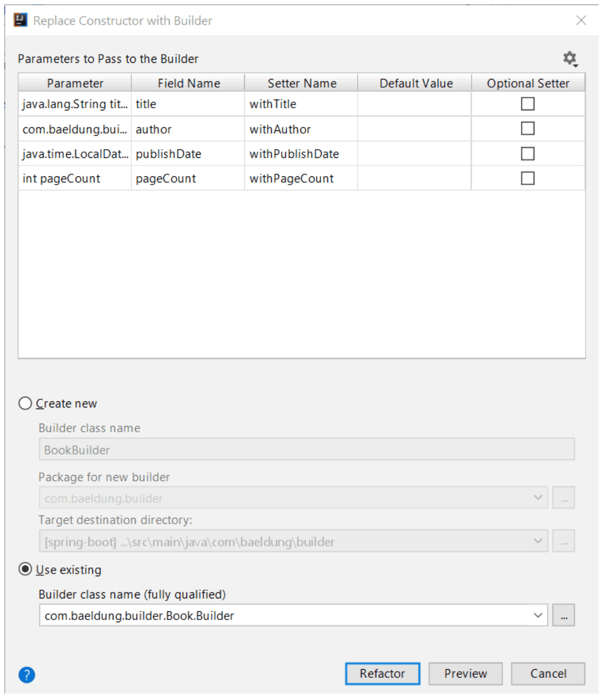Click the Refactor button
The width and height of the screenshot is (603, 699).
(383, 674)
